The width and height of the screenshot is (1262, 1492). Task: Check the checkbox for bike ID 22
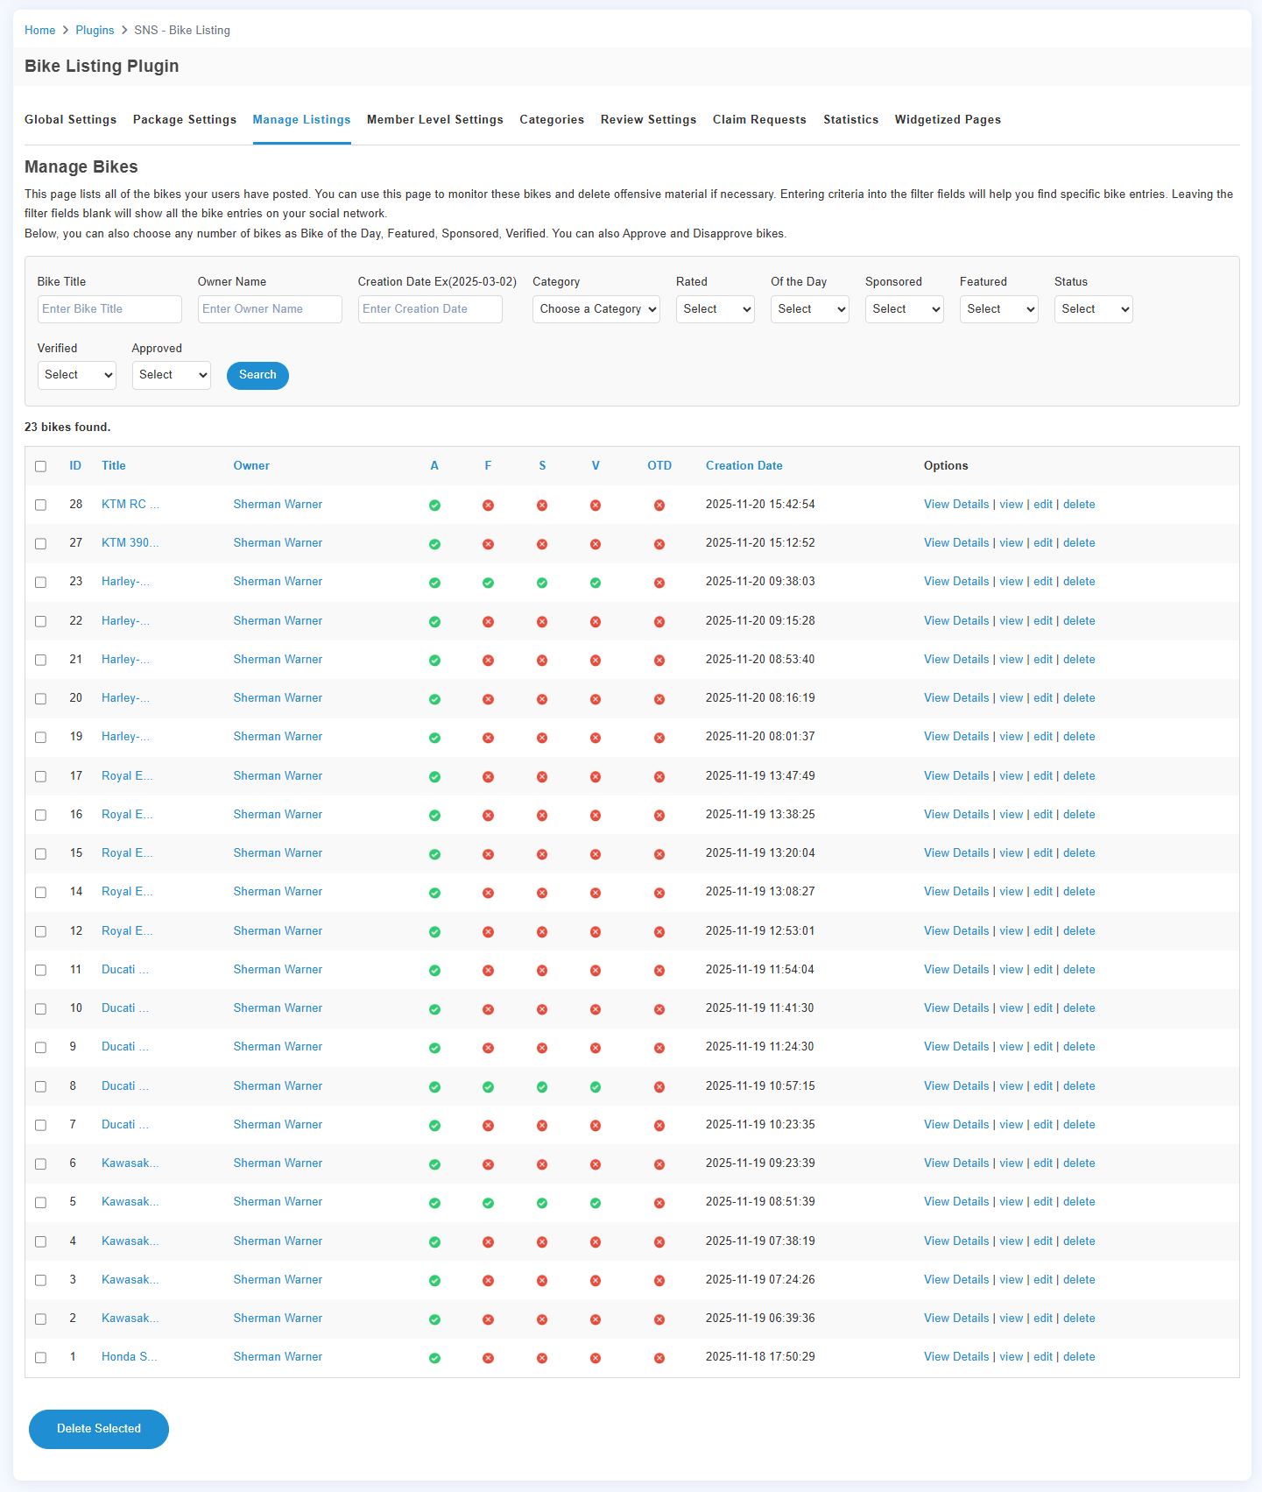click(x=40, y=621)
